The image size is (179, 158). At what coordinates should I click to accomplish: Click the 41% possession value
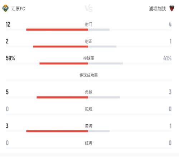167,58
